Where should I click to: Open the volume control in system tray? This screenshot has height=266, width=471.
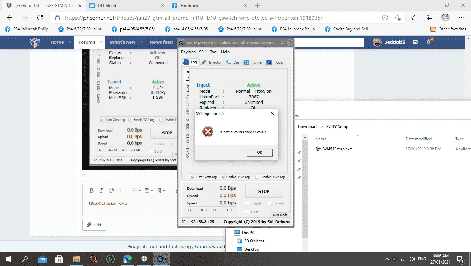[x=412, y=259]
